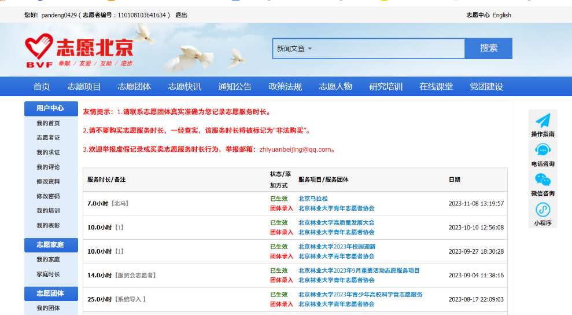Screen dimensions: 572x315
Task: Open 北京林业大学2023年9月重要活动志愿服务项目 link
Action: 359,270
